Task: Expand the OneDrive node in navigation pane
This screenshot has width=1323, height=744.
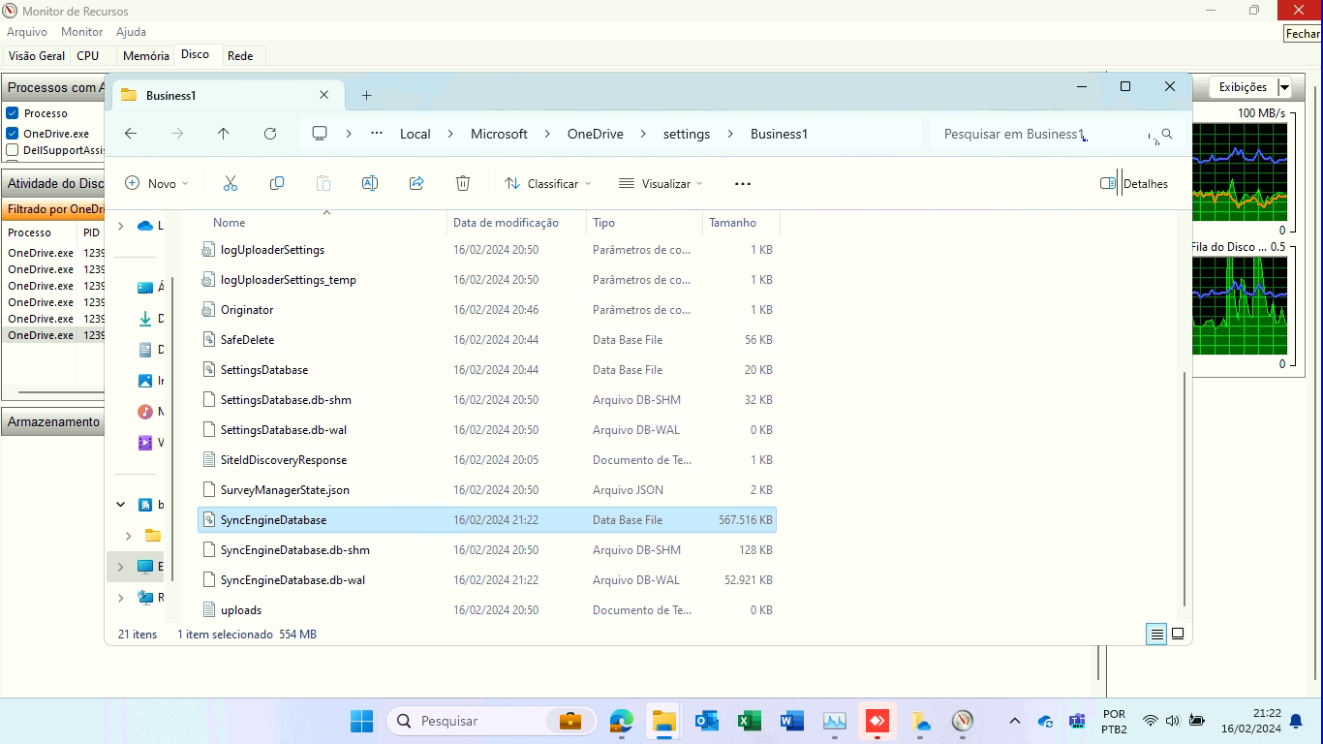Action: pos(120,226)
